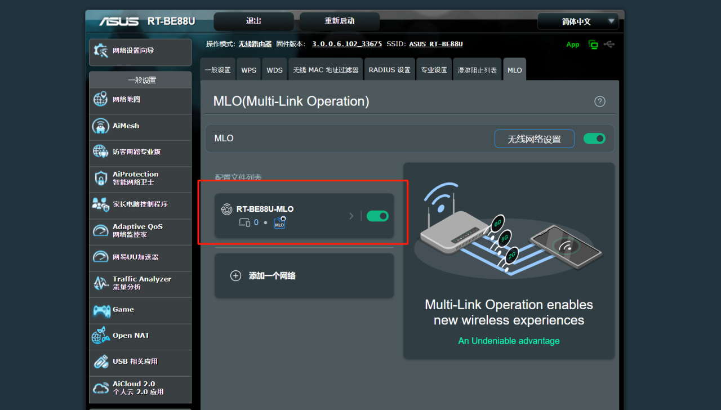The height and width of the screenshot is (410, 721).
Task: Open the USB 相关应用 icon
Action: coord(100,362)
